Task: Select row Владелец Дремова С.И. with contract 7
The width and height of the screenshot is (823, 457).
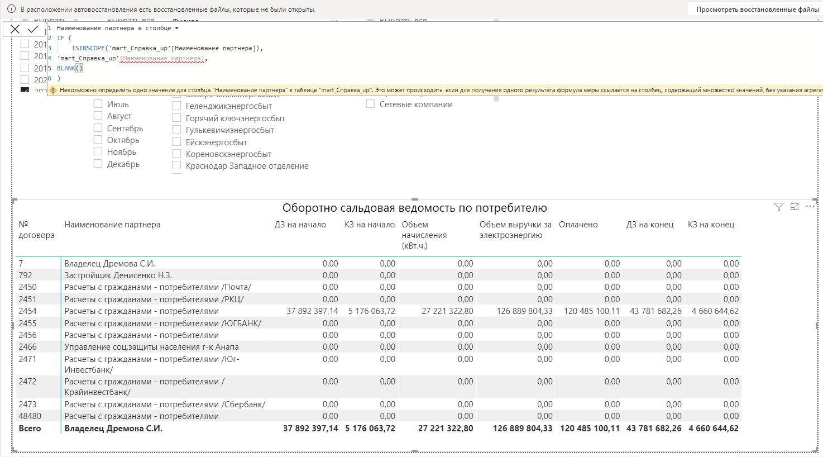Action: [x=379, y=263]
